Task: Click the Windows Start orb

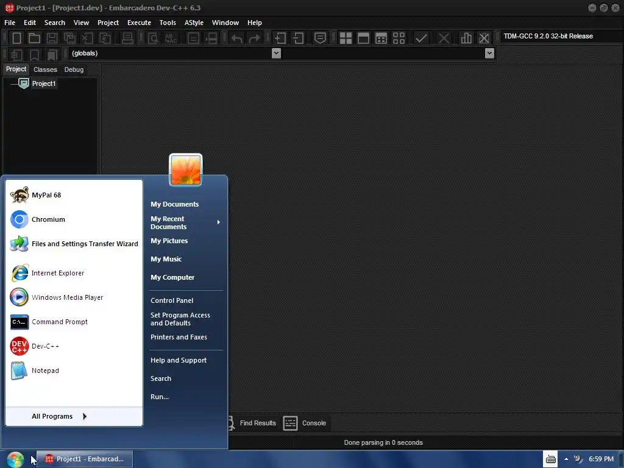Action: (x=15, y=459)
